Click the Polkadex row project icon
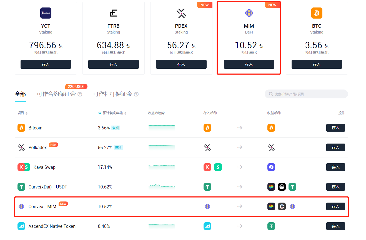Viewport: 366px width, 240px height. (x=21, y=147)
